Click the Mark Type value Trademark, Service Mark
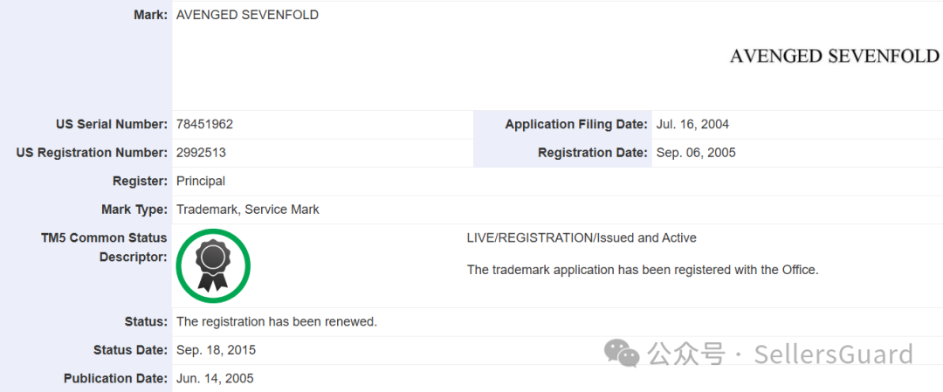Screen dimensions: 943x392 [248, 210]
